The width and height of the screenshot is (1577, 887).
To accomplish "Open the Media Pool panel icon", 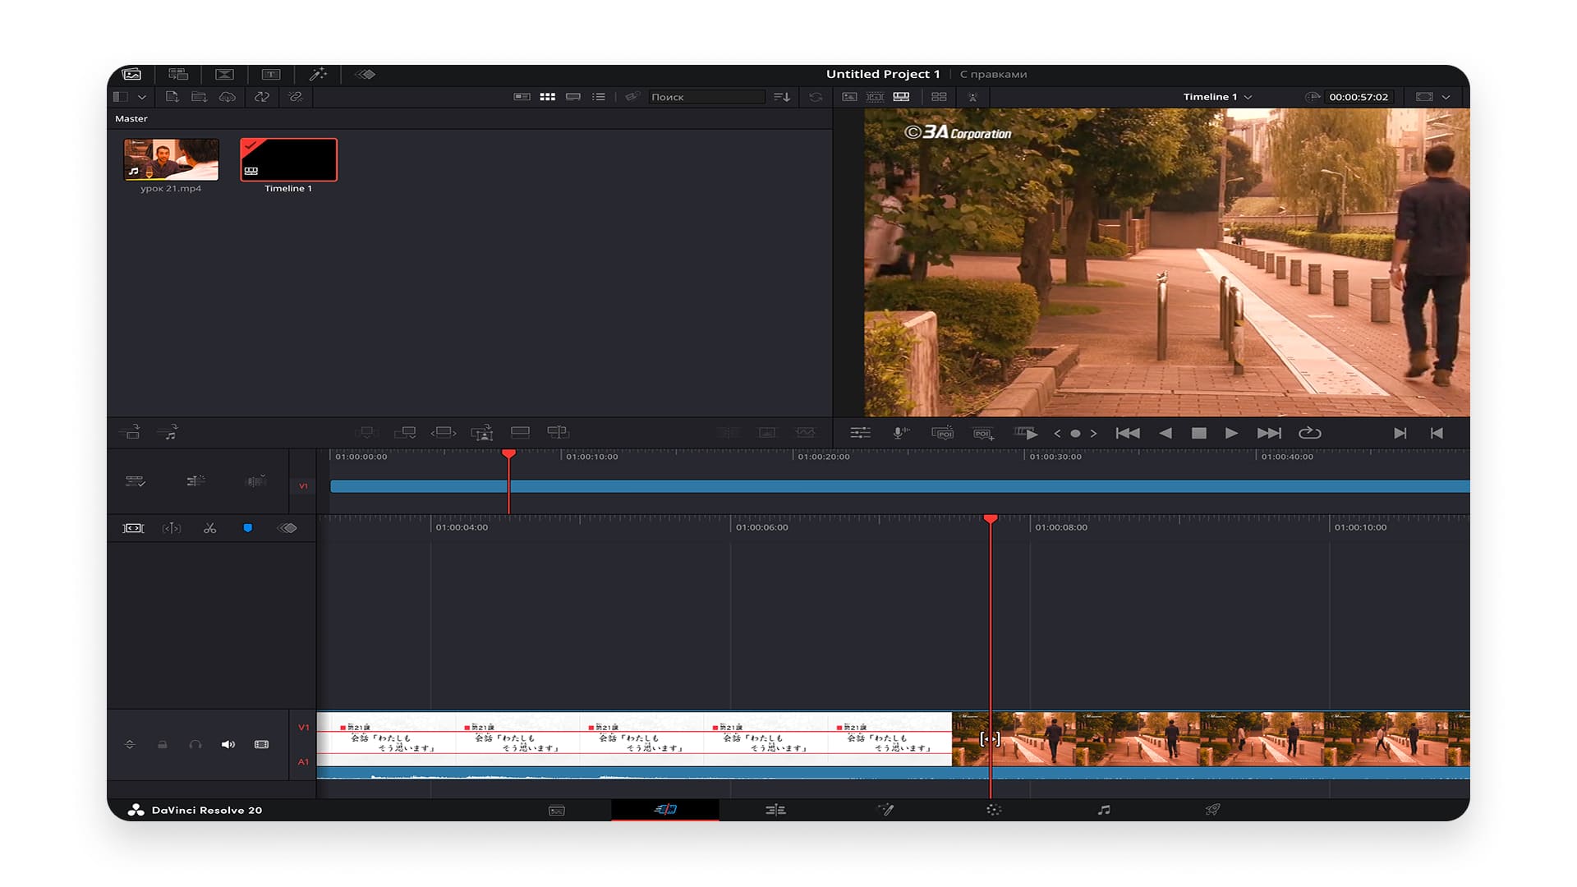I will click(x=131, y=74).
